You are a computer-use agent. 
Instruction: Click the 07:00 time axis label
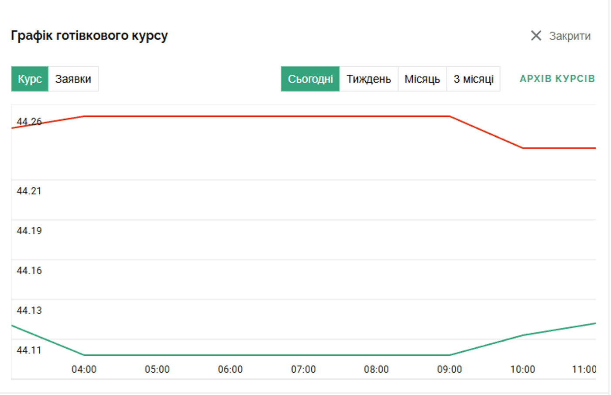pos(303,369)
